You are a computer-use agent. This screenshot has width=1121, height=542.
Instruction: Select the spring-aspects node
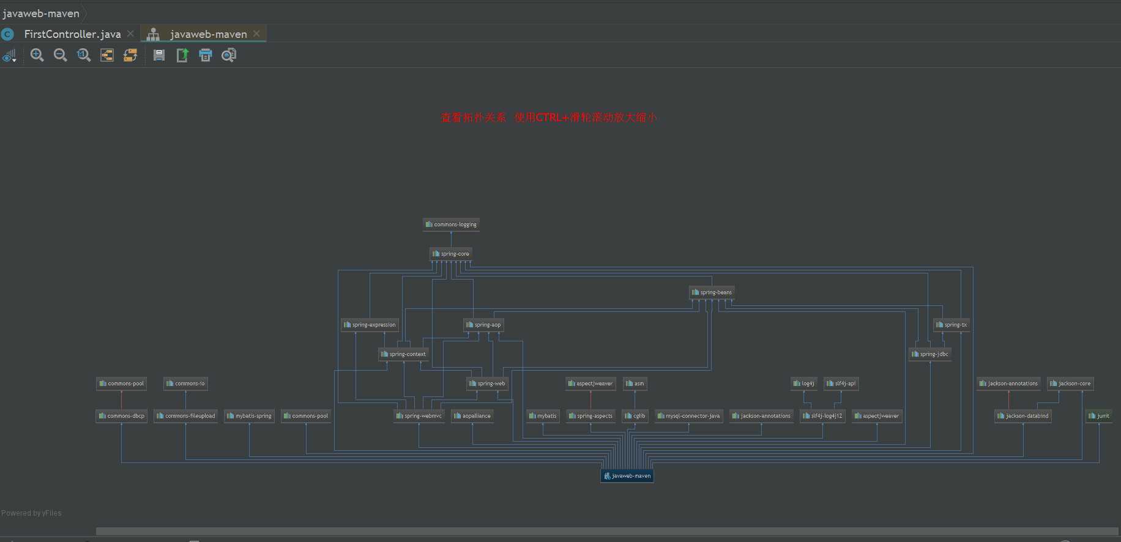click(590, 416)
